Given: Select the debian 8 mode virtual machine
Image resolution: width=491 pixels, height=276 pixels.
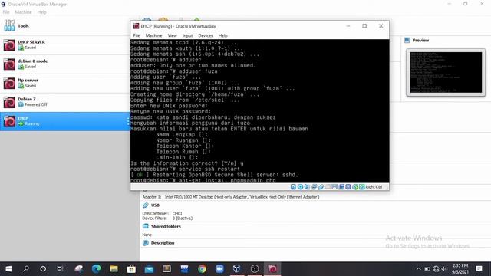Looking at the screenshot, I should click(x=65, y=64).
